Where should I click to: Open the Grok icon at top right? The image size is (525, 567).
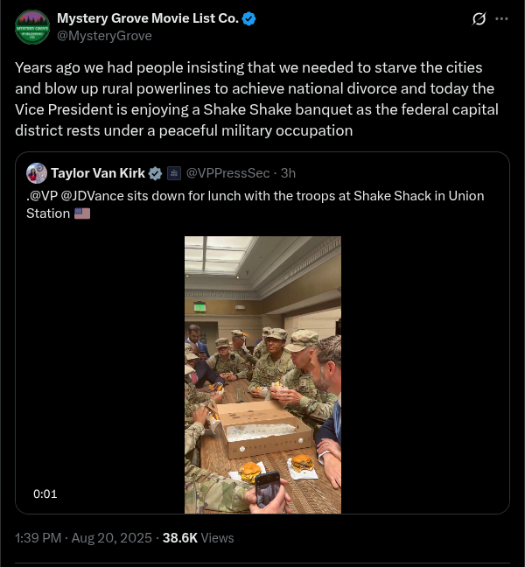(478, 19)
